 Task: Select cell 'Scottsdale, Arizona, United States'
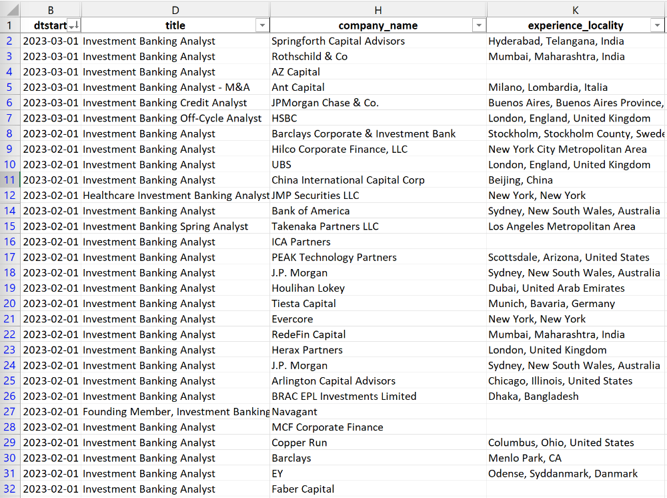pyautogui.click(x=576, y=258)
